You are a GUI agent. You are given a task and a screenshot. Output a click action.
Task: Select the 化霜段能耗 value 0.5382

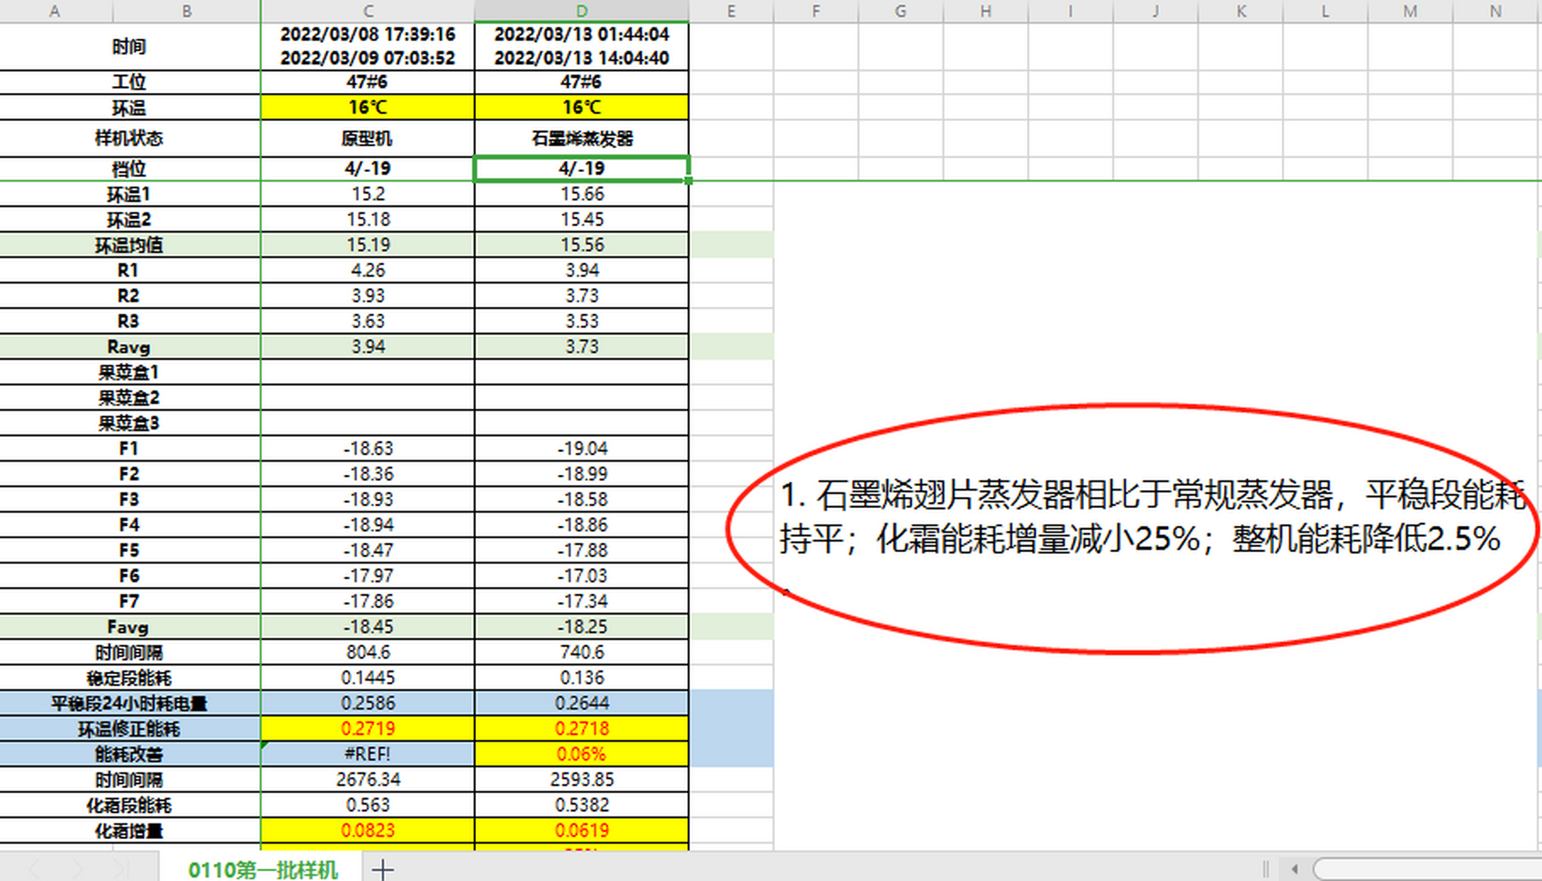pos(582,805)
